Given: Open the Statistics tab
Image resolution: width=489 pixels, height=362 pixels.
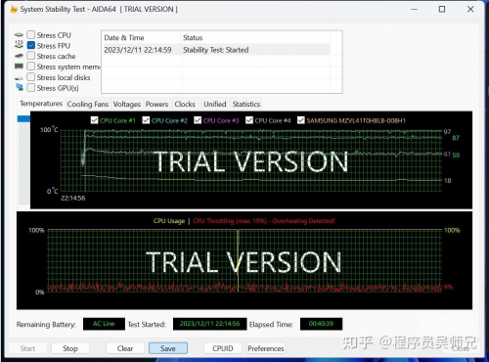Looking at the screenshot, I should (246, 104).
